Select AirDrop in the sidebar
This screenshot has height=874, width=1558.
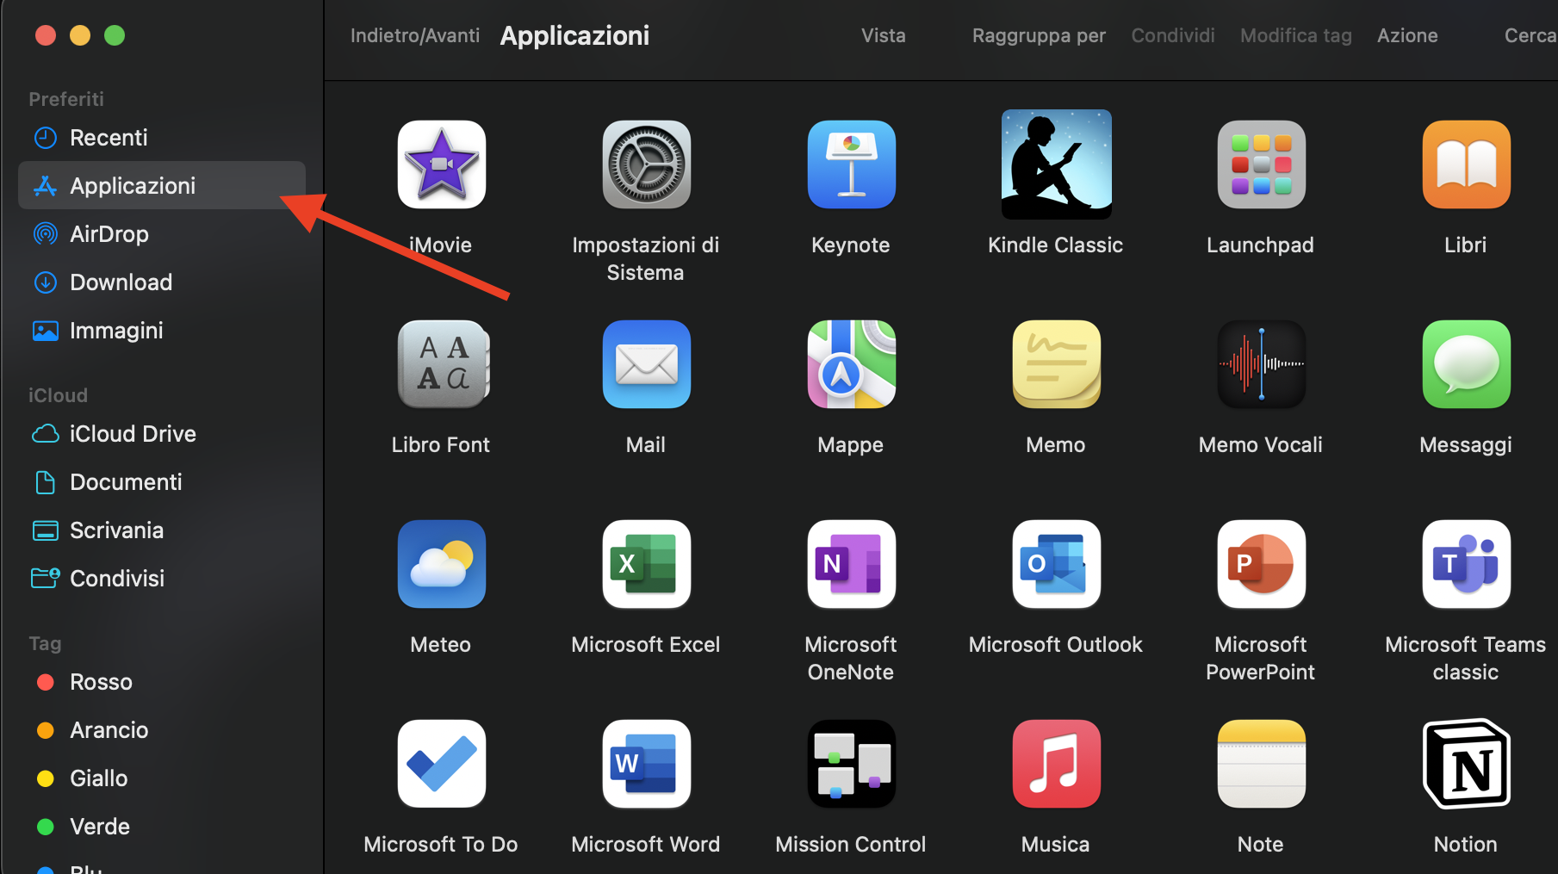click(x=109, y=233)
